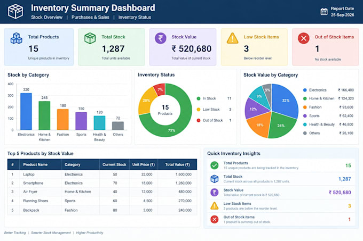The width and height of the screenshot is (363, 241).
Task: Click warning triangle icon in Quick Insights
Action: [215, 206]
